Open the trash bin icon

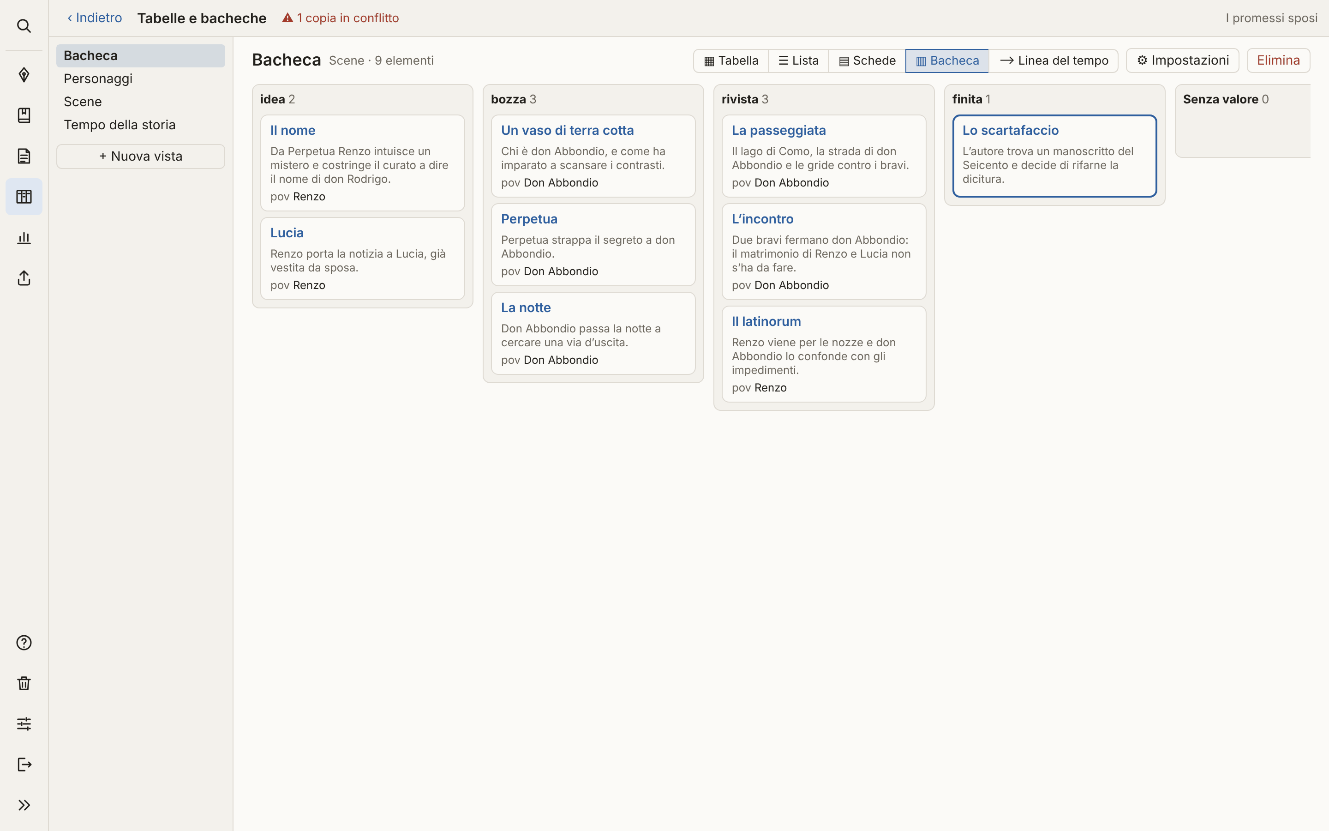point(24,683)
